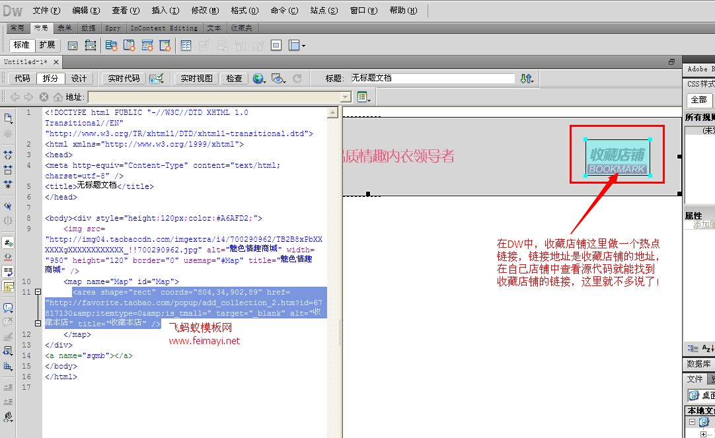This screenshot has width=715, height=438.
Task: Open the address bar dropdown
Action: click(344, 96)
